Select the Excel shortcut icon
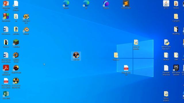Screen dimensions: 184x103 pyautogui.click(x=6, y=95)
